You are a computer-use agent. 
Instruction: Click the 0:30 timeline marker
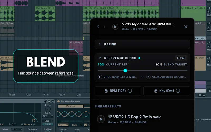[x=62, y=94]
